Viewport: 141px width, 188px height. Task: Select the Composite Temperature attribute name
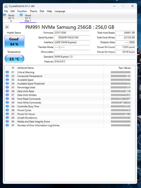30,76
